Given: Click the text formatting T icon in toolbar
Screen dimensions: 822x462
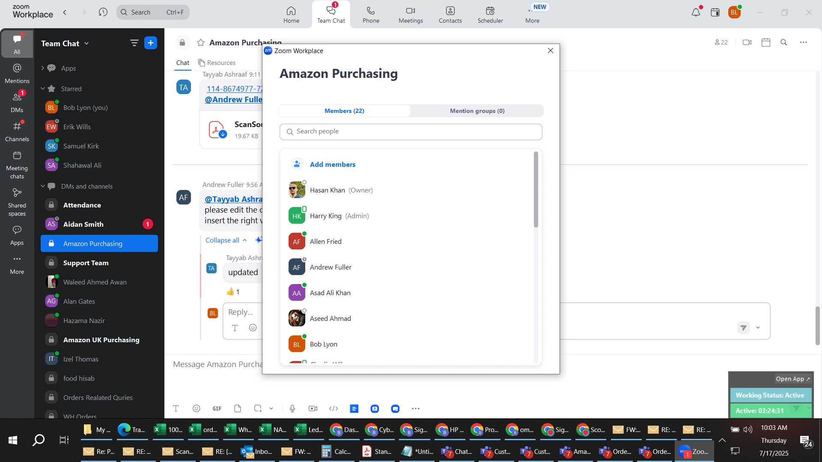Looking at the screenshot, I should [x=176, y=409].
